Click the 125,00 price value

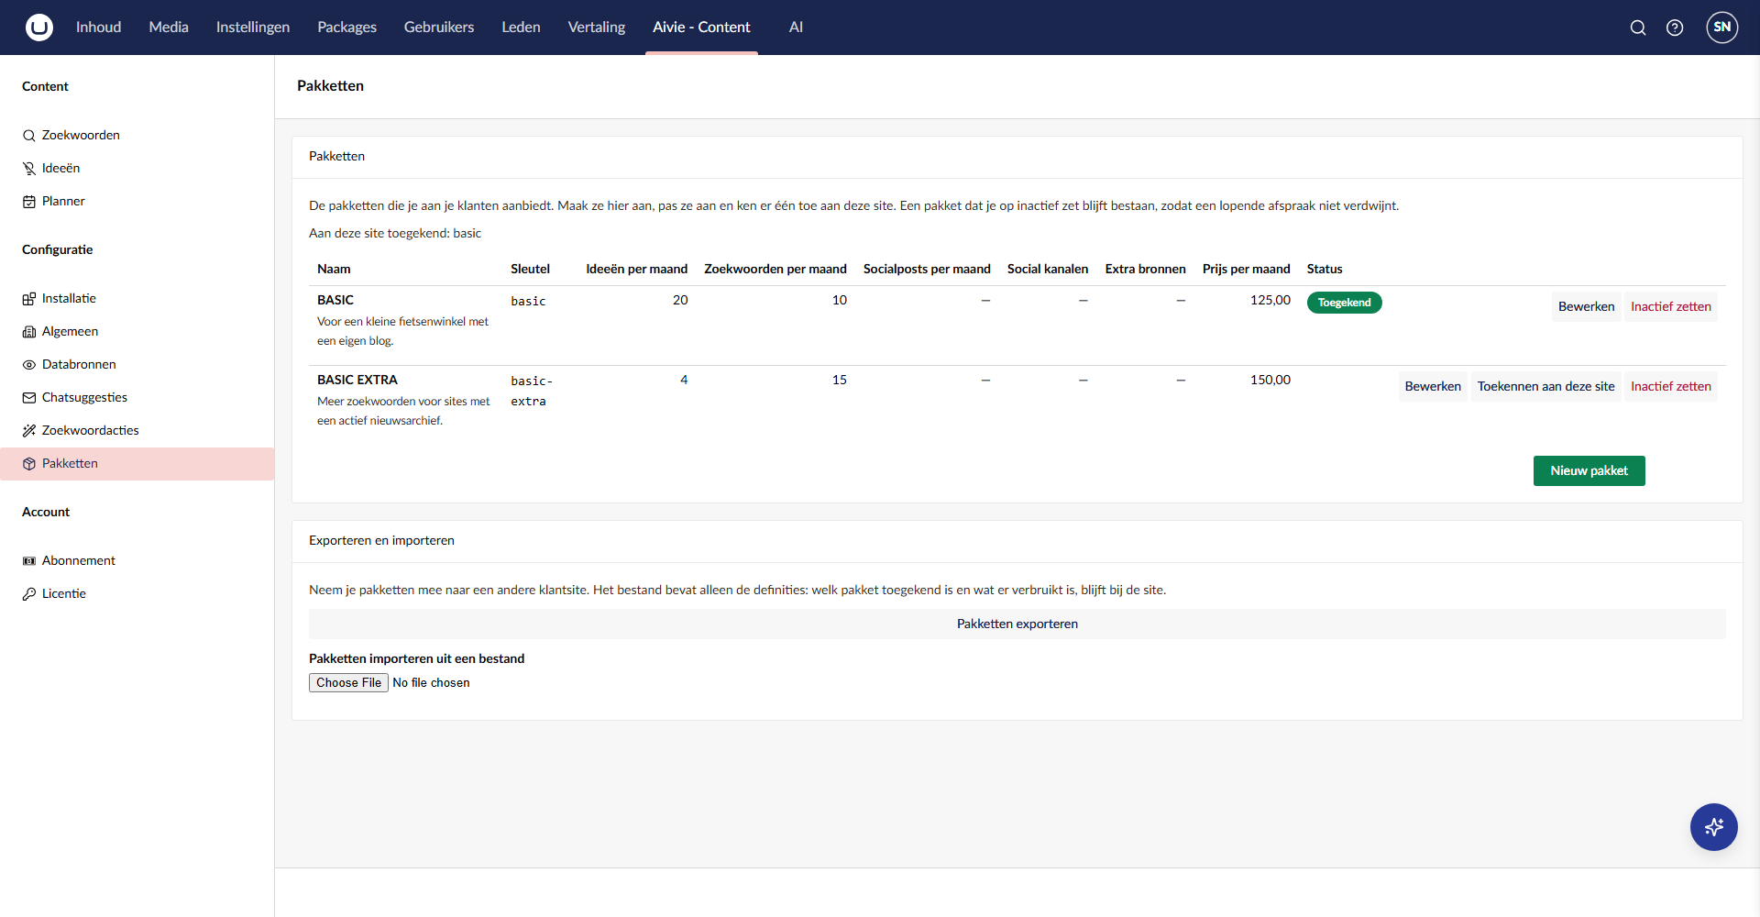coord(1270,301)
